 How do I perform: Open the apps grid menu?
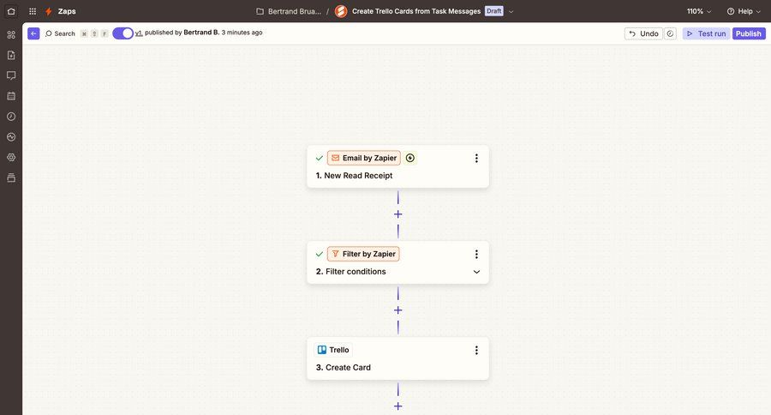33,11
